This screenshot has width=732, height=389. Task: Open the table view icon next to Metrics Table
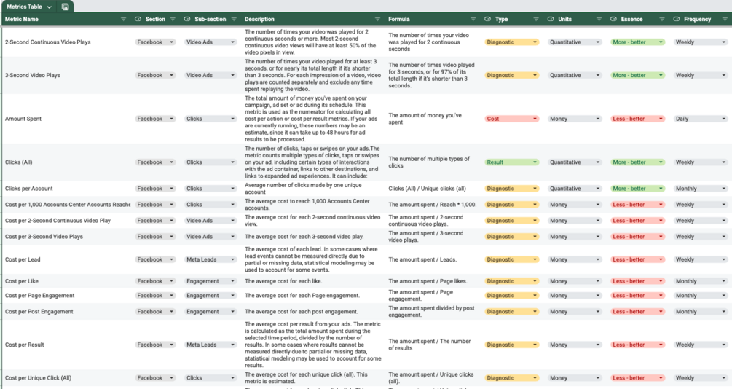tap(66, 7)
